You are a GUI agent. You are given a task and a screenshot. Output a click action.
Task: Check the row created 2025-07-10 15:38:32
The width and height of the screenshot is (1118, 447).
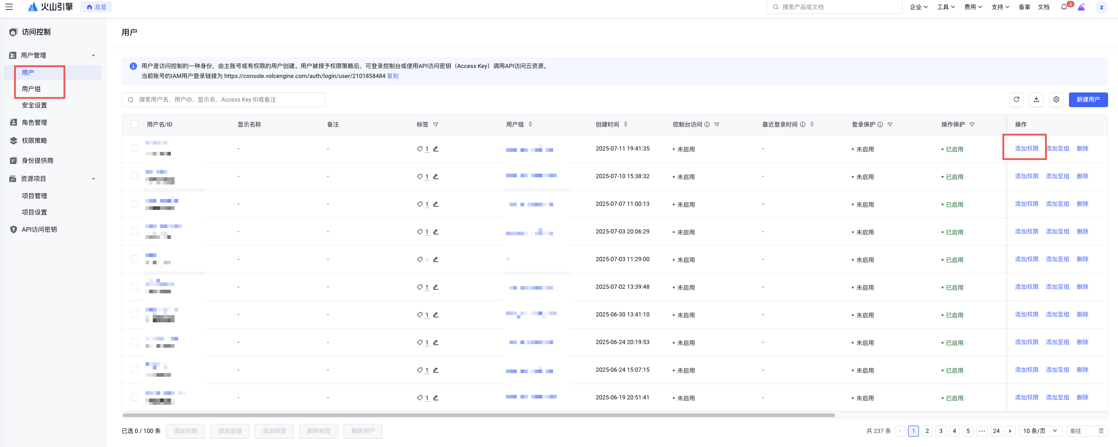(x=135, y=176)
